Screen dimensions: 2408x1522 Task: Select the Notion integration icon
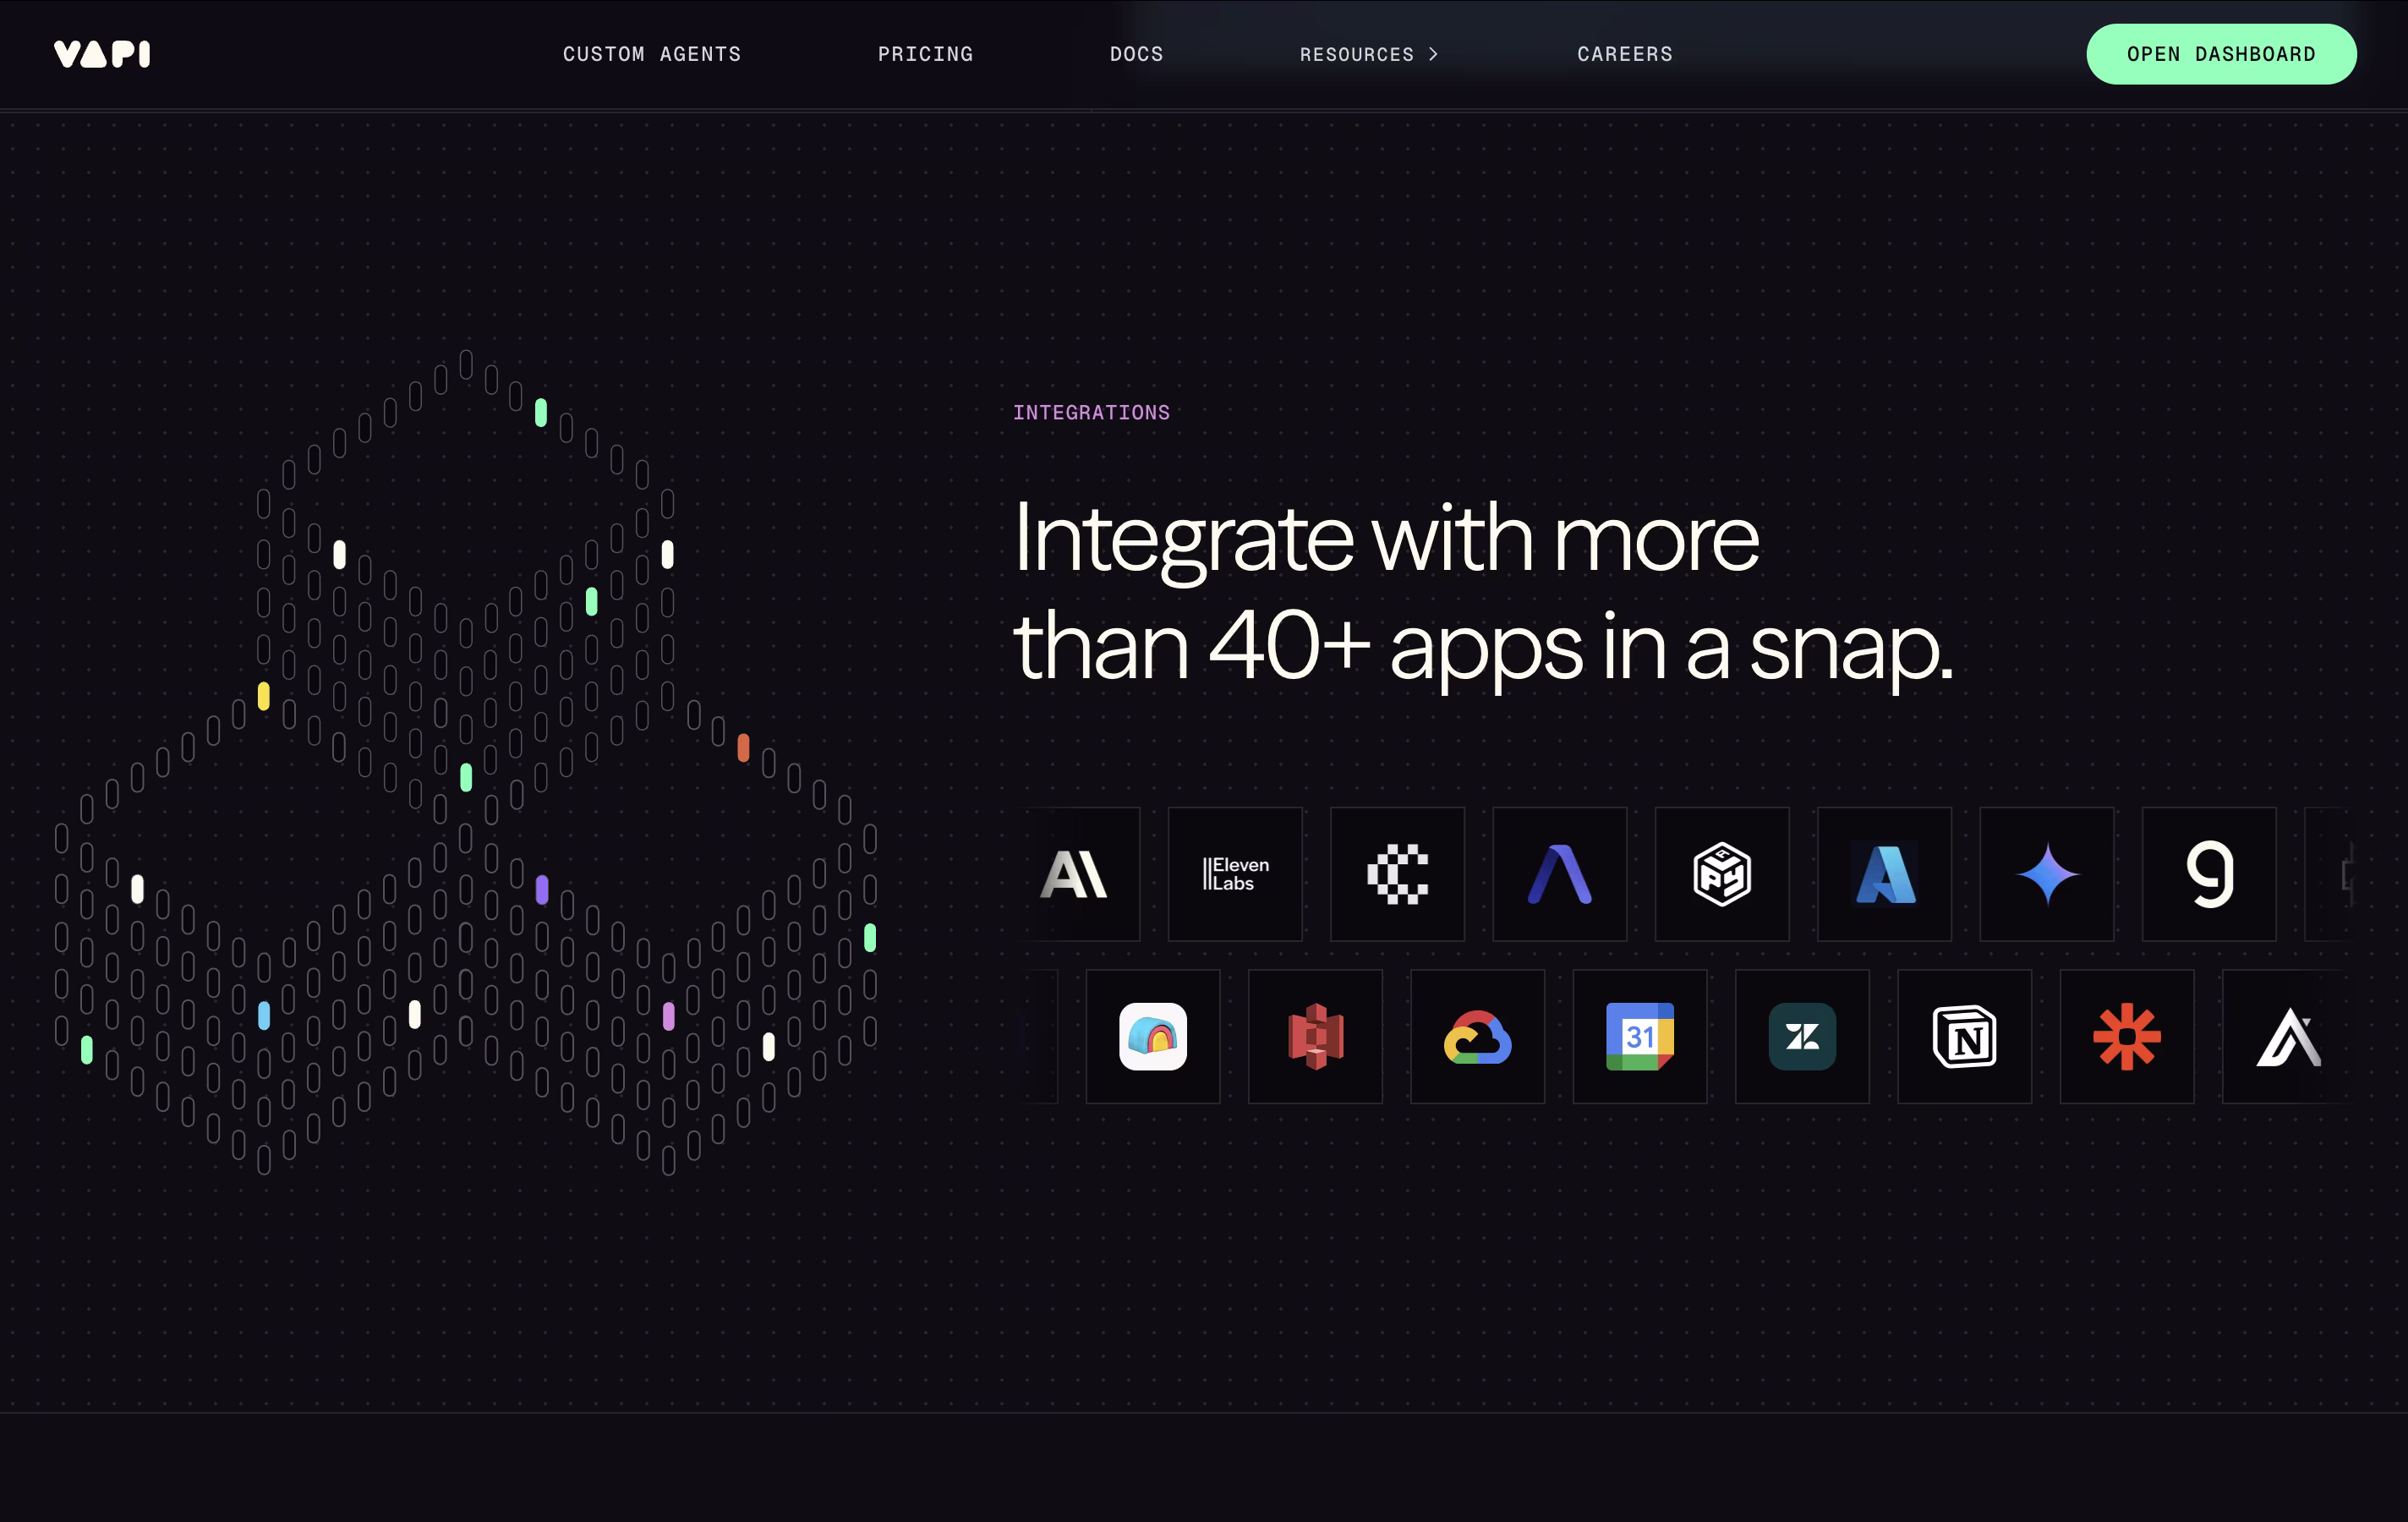point(1965,1036)
